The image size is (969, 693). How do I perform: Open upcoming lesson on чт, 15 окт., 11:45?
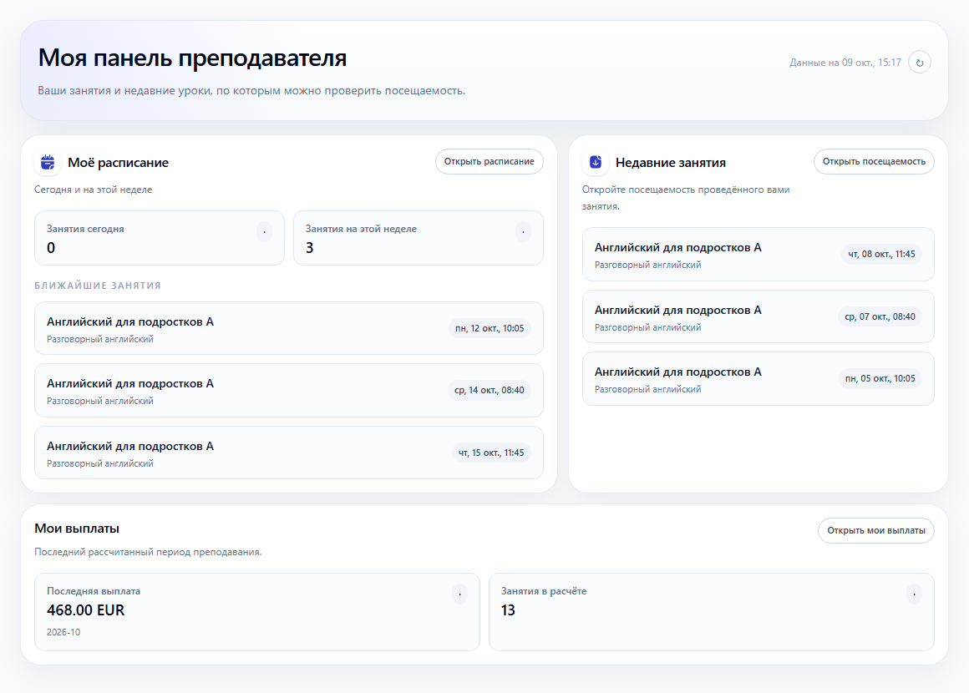point(288,453)
